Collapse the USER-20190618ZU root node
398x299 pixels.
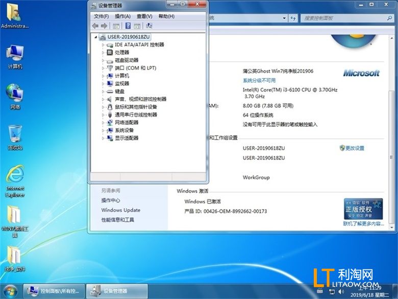tap(96, 37)
